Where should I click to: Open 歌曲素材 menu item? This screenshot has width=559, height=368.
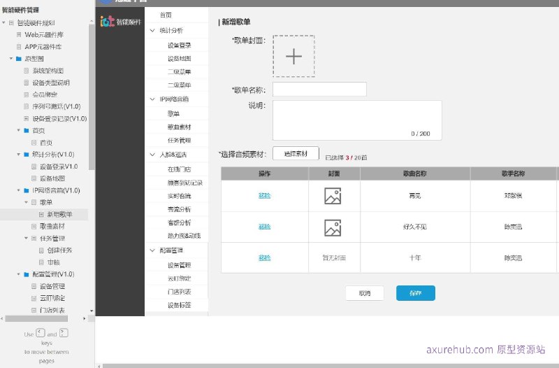180,127
